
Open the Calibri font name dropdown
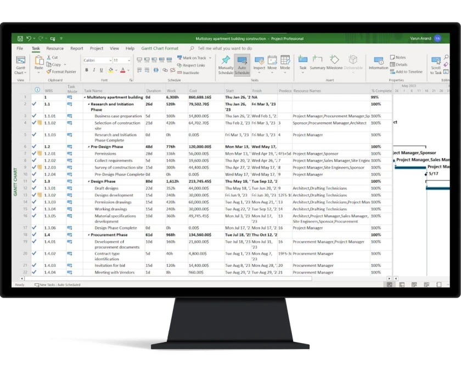[109, 60]
